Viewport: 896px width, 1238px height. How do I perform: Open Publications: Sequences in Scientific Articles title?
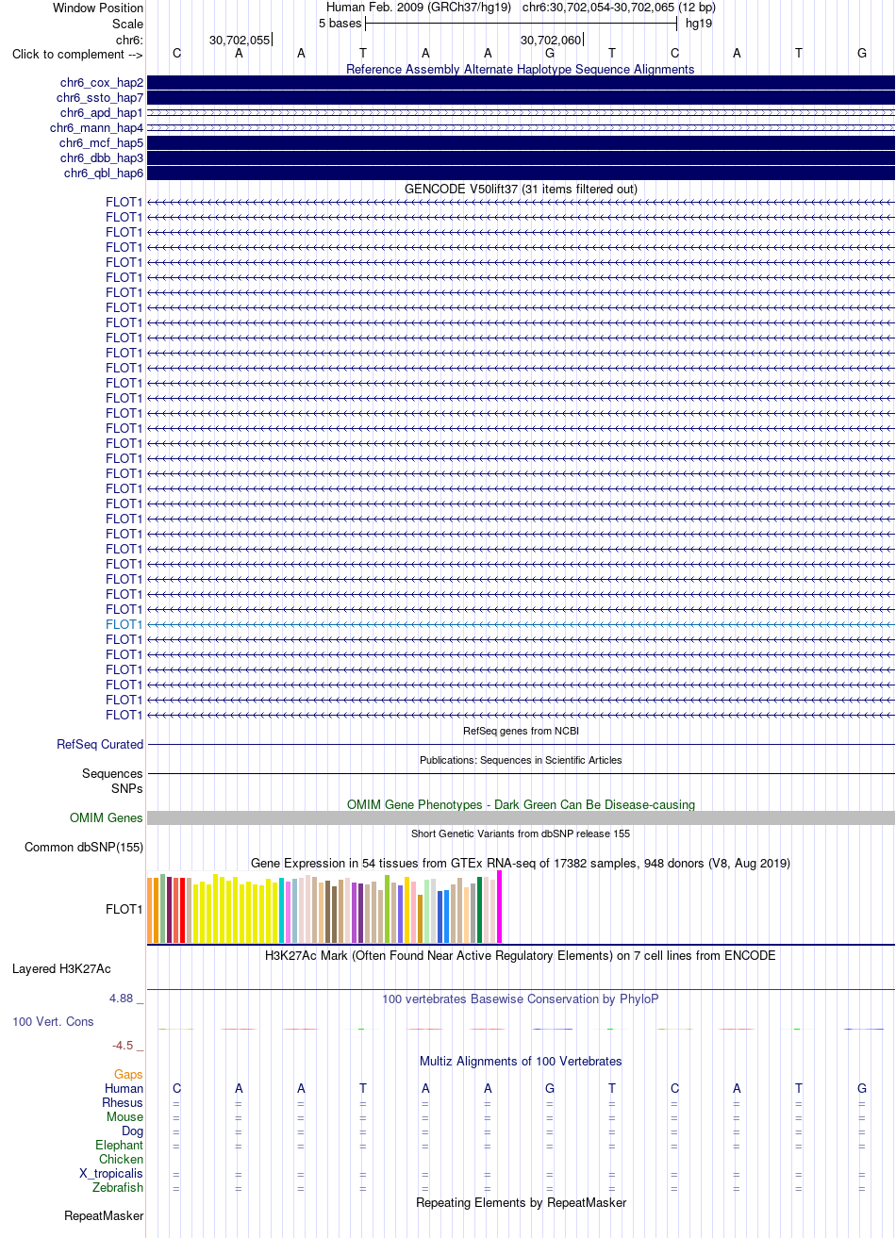click(521, 760)
